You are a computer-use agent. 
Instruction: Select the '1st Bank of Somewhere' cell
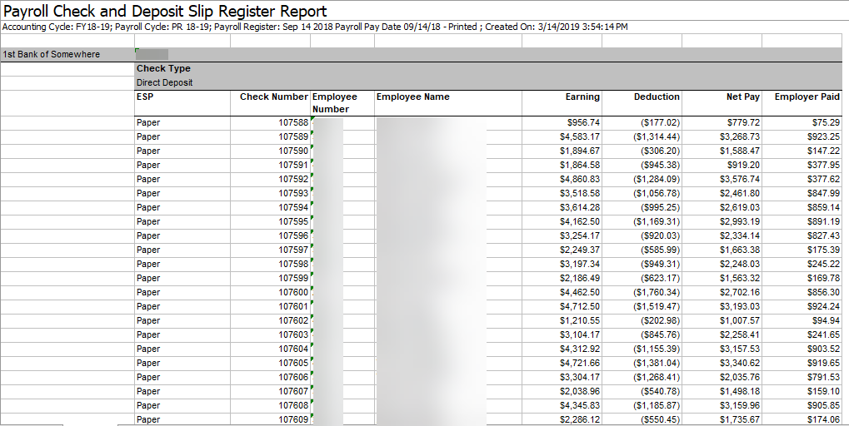point(52,55)
